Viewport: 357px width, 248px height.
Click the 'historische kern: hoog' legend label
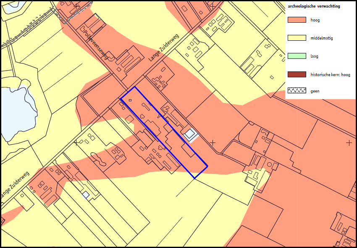tap(330, 75)
